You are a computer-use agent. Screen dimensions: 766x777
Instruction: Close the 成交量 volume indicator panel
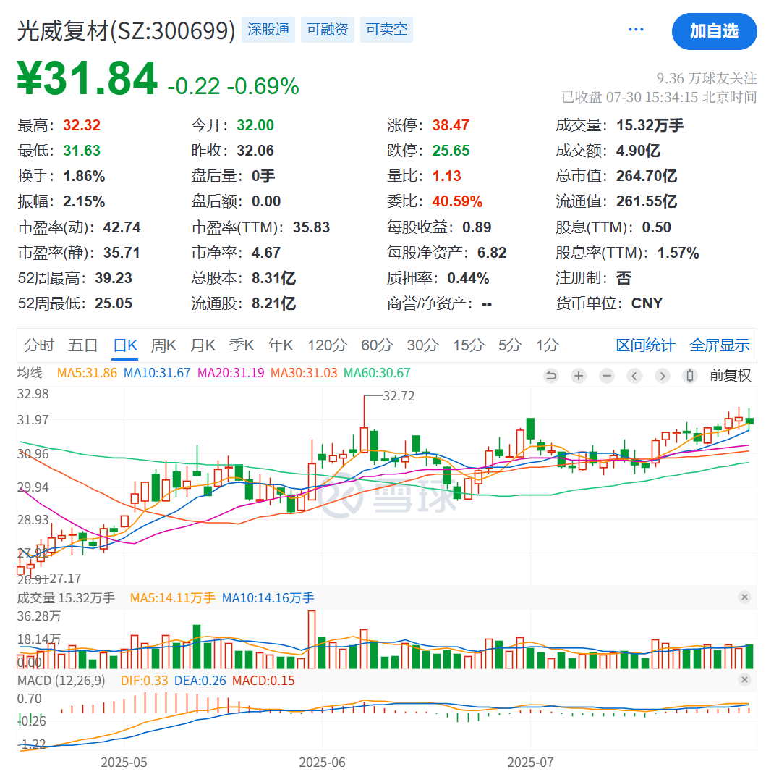744,597
